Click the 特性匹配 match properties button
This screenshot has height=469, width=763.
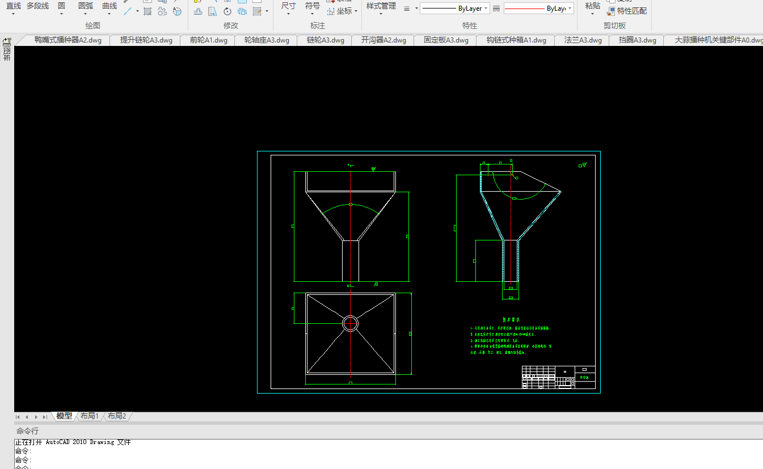click(x=627, y=11)
